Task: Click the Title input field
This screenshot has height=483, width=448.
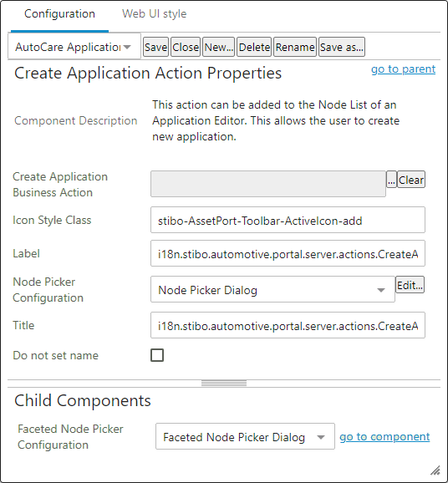Action: pyautogui.click(x=288, y=325)
